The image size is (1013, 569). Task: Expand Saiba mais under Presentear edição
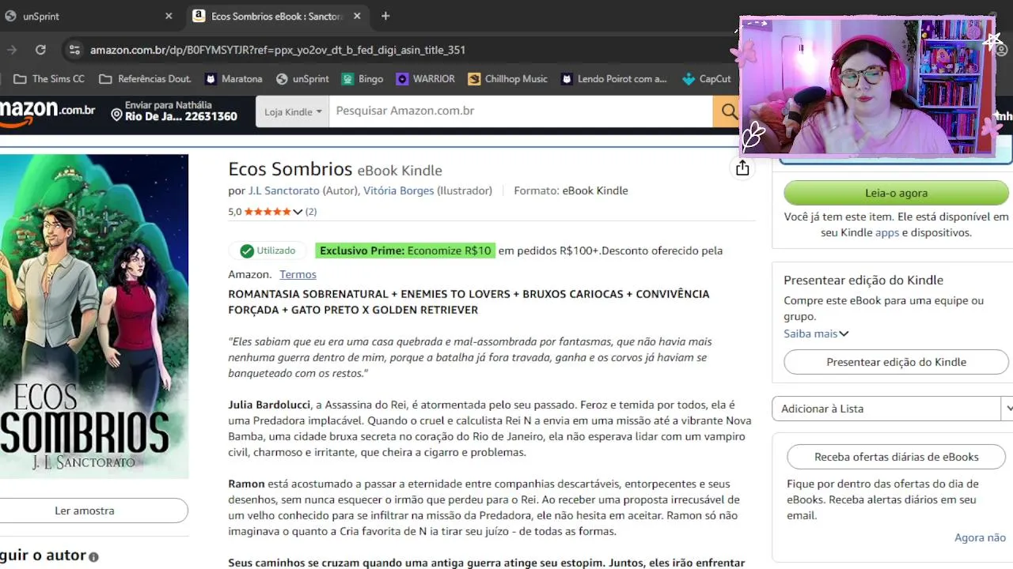[816, 333]
